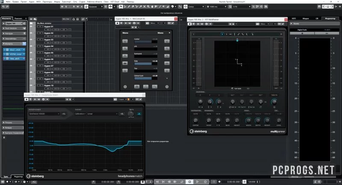Click the inspector settings gear icon
The image size is (342, 185).
[x=4, y=138]
